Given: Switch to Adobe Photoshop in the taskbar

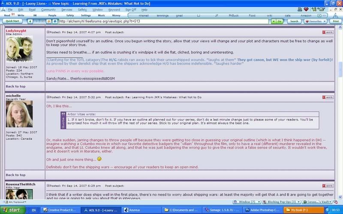Looking at the screenshot, I should click(x=262, y=210).
